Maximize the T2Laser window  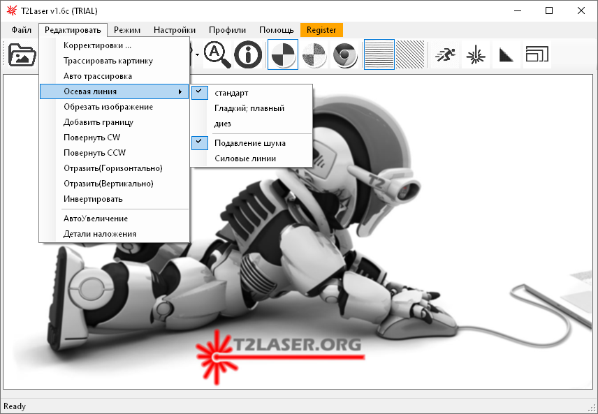tap(549, 10)
